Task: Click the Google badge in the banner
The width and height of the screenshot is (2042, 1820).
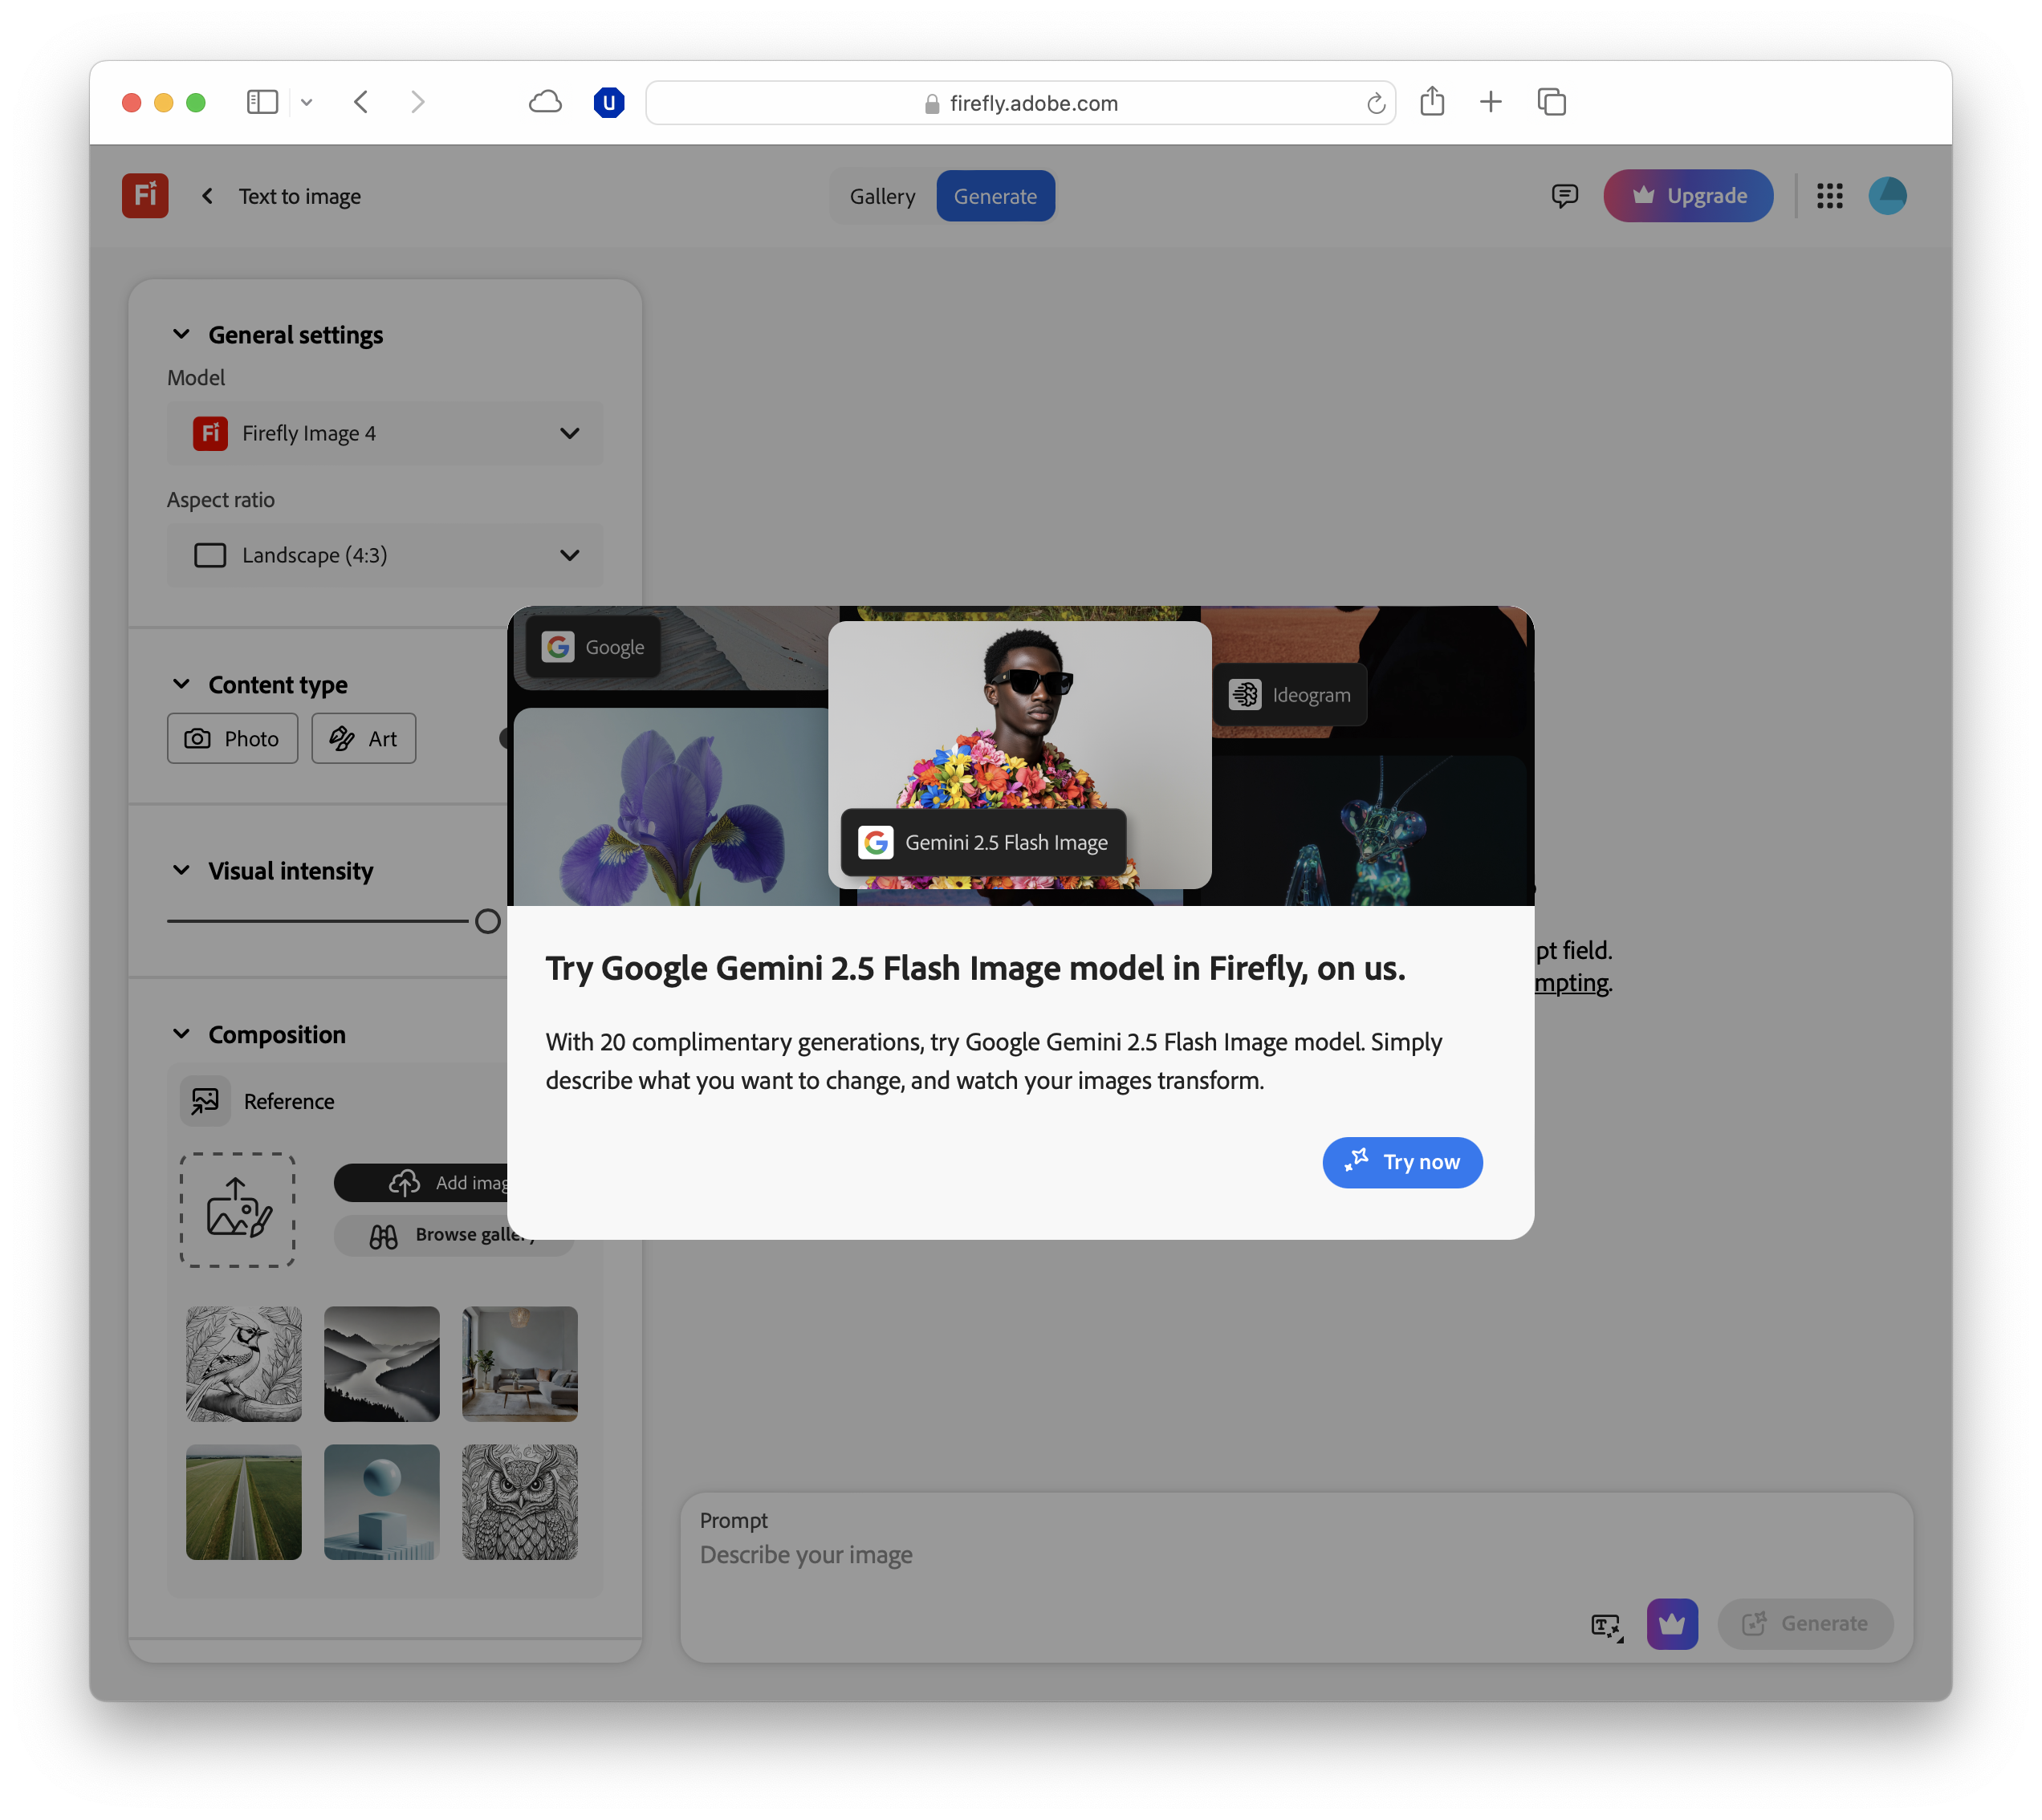Action: coord(593,647)
